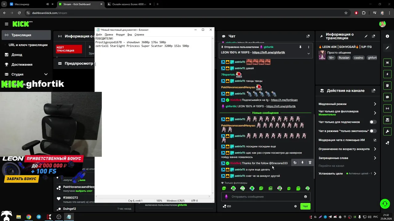Click the screen-capture icon in right sidebar

coord(387,63)
